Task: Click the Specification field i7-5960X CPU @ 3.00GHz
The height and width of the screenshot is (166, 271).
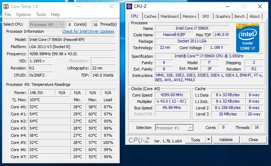Action: [x=209, y=56]
